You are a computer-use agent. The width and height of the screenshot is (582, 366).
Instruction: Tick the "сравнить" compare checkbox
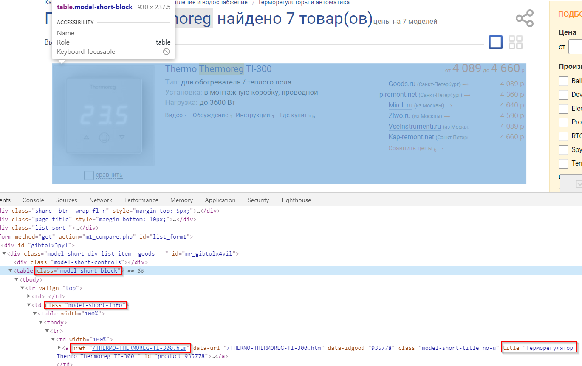pos(89,175)
